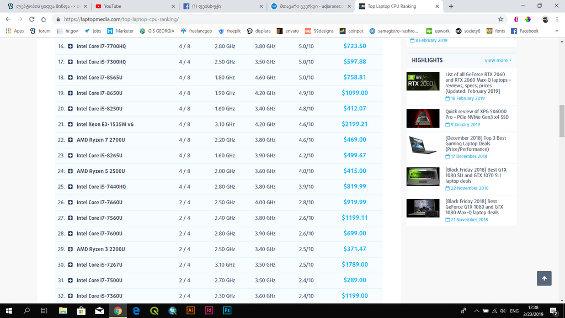
Task: Expand details for Intel Core i7-8565U row
Action: coord(70,77)
